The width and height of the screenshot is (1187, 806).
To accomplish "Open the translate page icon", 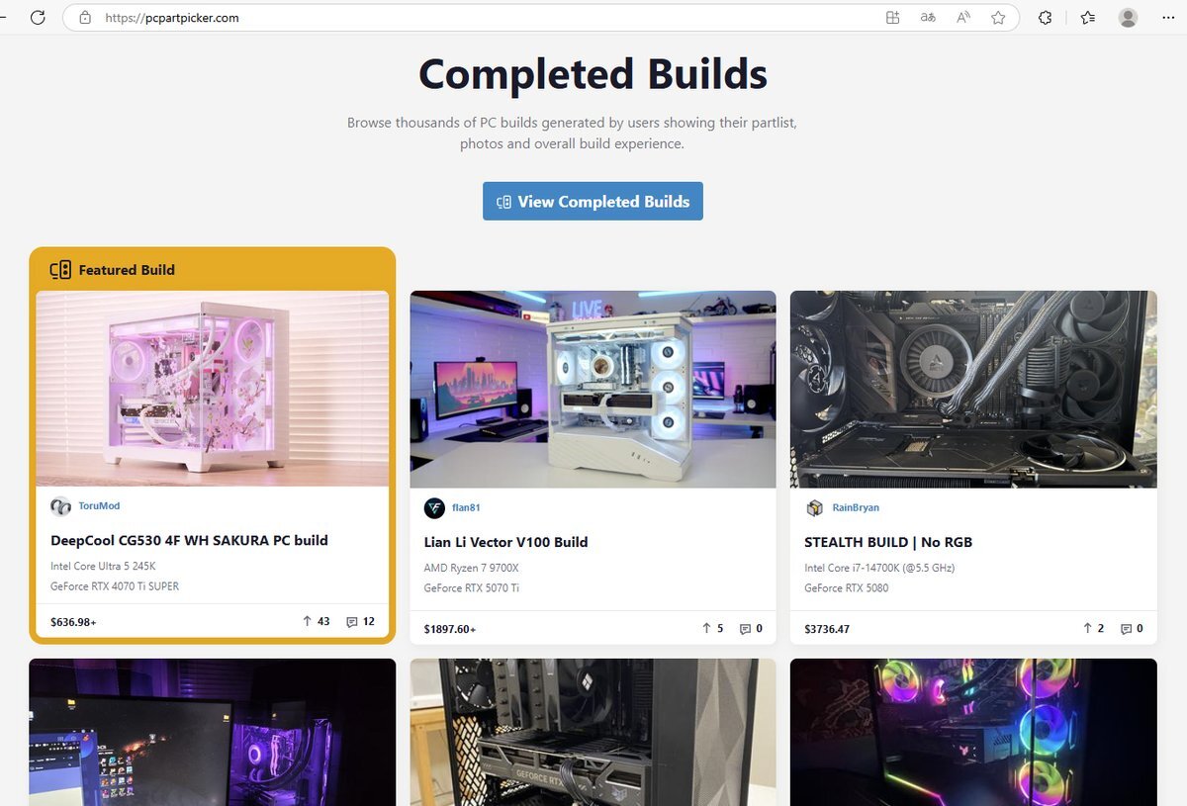I will pyautogui.click(x=928, y=18).
